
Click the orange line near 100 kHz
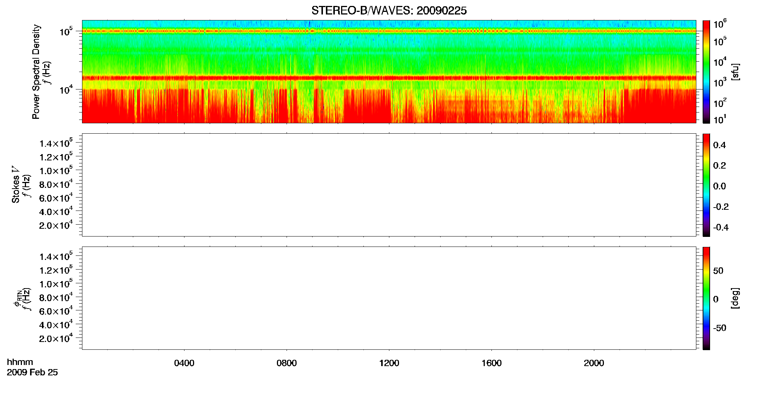(x=389, y=31)
